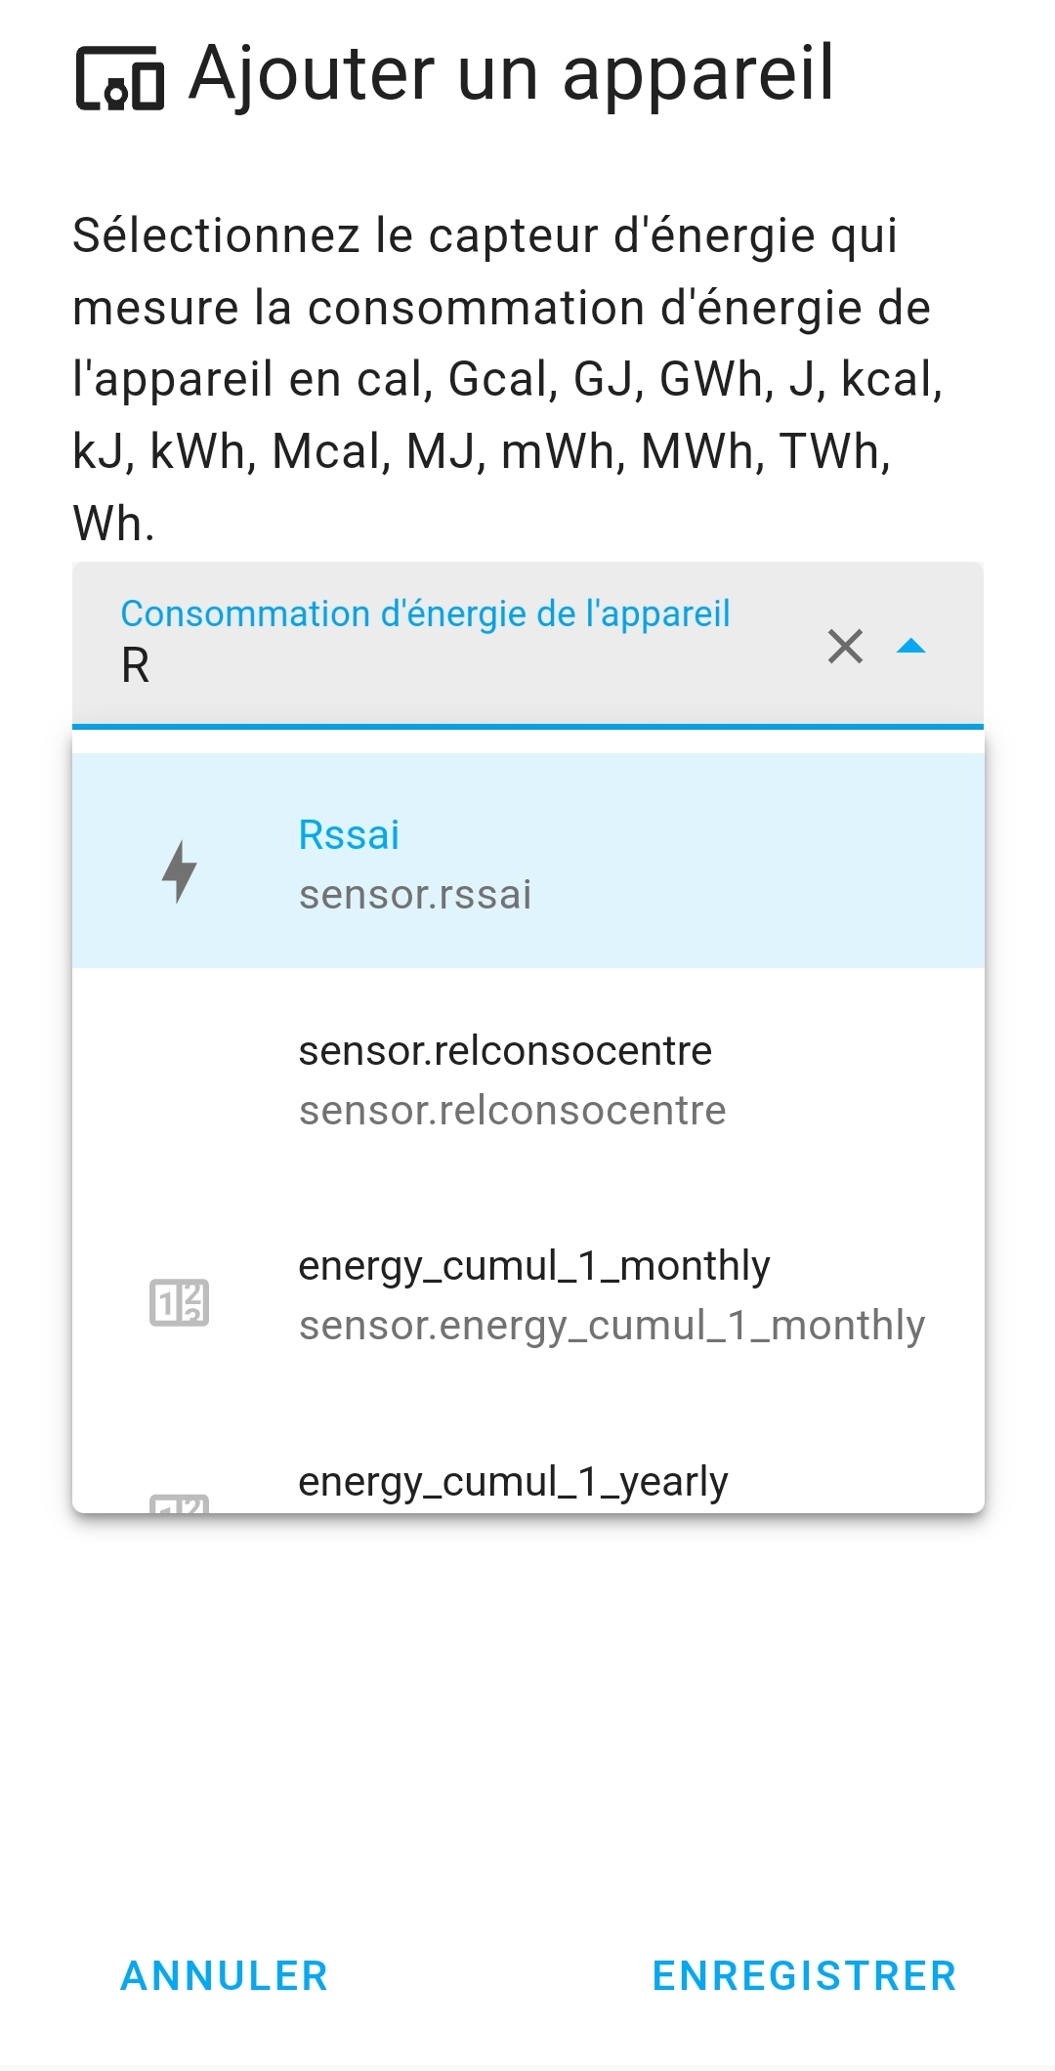Viewport: 1055px width, 2071px height.
Task: Collapse the sensor dropdown using the blue arrow
Action: pos(911,646)
